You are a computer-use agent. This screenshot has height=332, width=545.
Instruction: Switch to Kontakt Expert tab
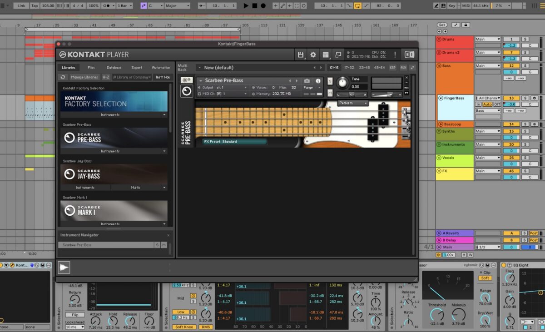(x=137, y=68)
